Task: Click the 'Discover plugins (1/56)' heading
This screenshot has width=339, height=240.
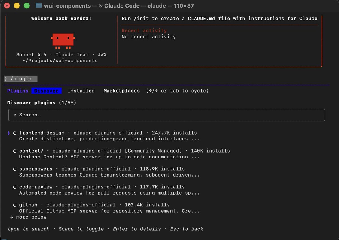Action: pyautogui.click(x=42, y=103)
